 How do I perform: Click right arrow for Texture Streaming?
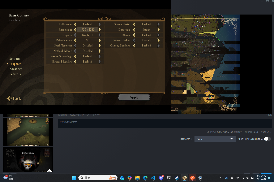pos(100,56)
